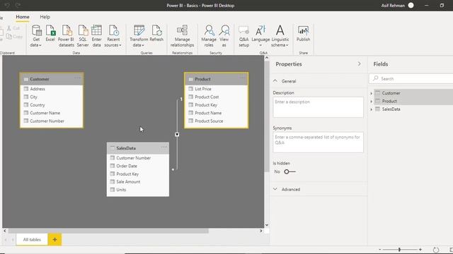This screenshot has height=254, width=453.
Task: Open the Get data menu
Action: (36, 36)
